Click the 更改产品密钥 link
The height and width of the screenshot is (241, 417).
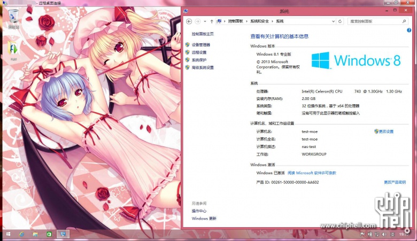pos(395,182)
